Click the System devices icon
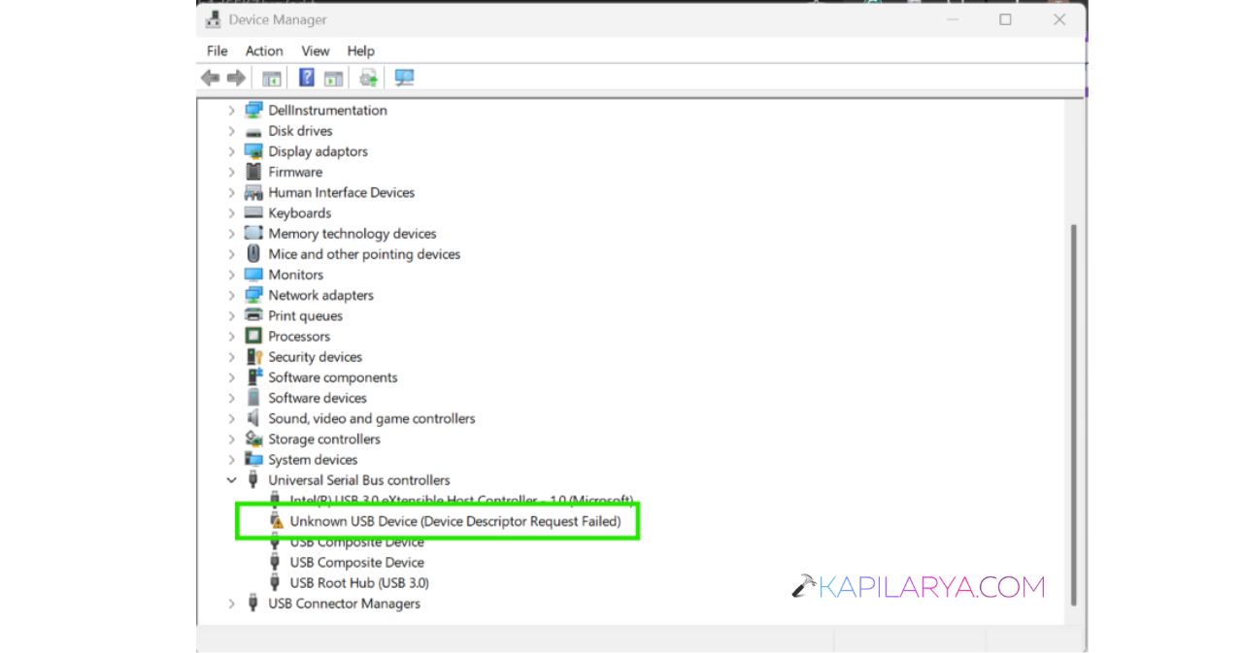 coord(253,459)
